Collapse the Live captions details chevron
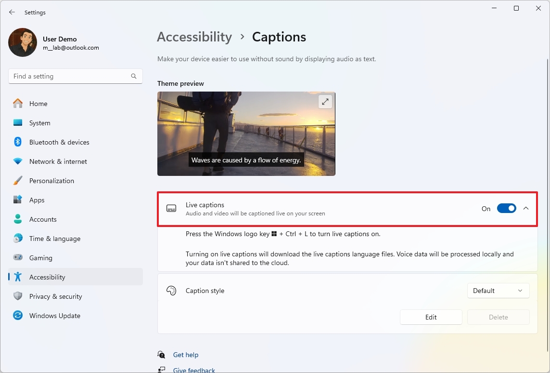The height and width of the screenshot is (373, 550). click(x=525, y=208)
